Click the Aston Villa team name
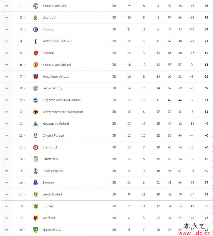 [x=50, y=159]
